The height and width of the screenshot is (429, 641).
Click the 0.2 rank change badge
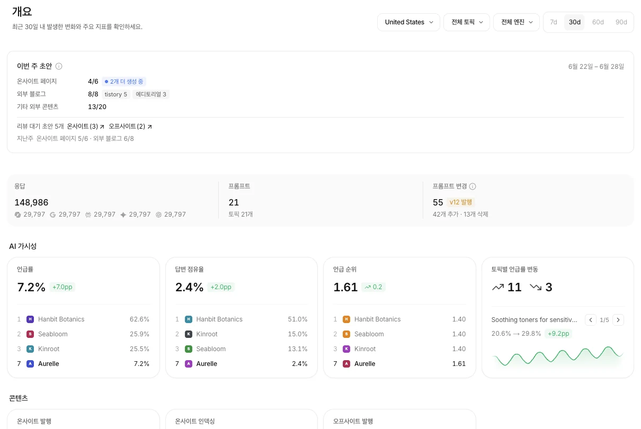(x=373, y=287)
